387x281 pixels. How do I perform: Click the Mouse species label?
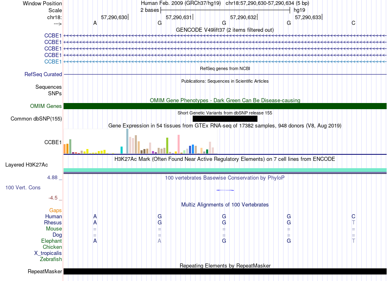(54, 229)
